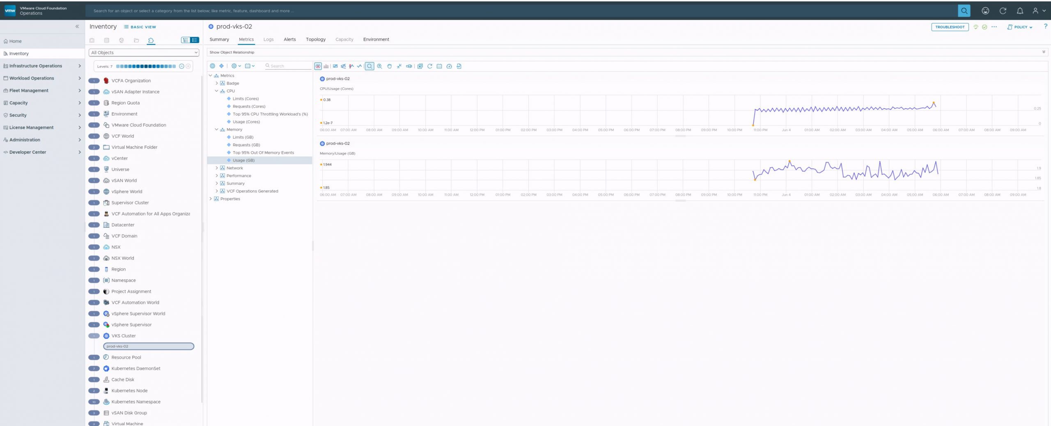Toggle the show anomalies icon
The image size is (1051, 426).
click(351, 66)
